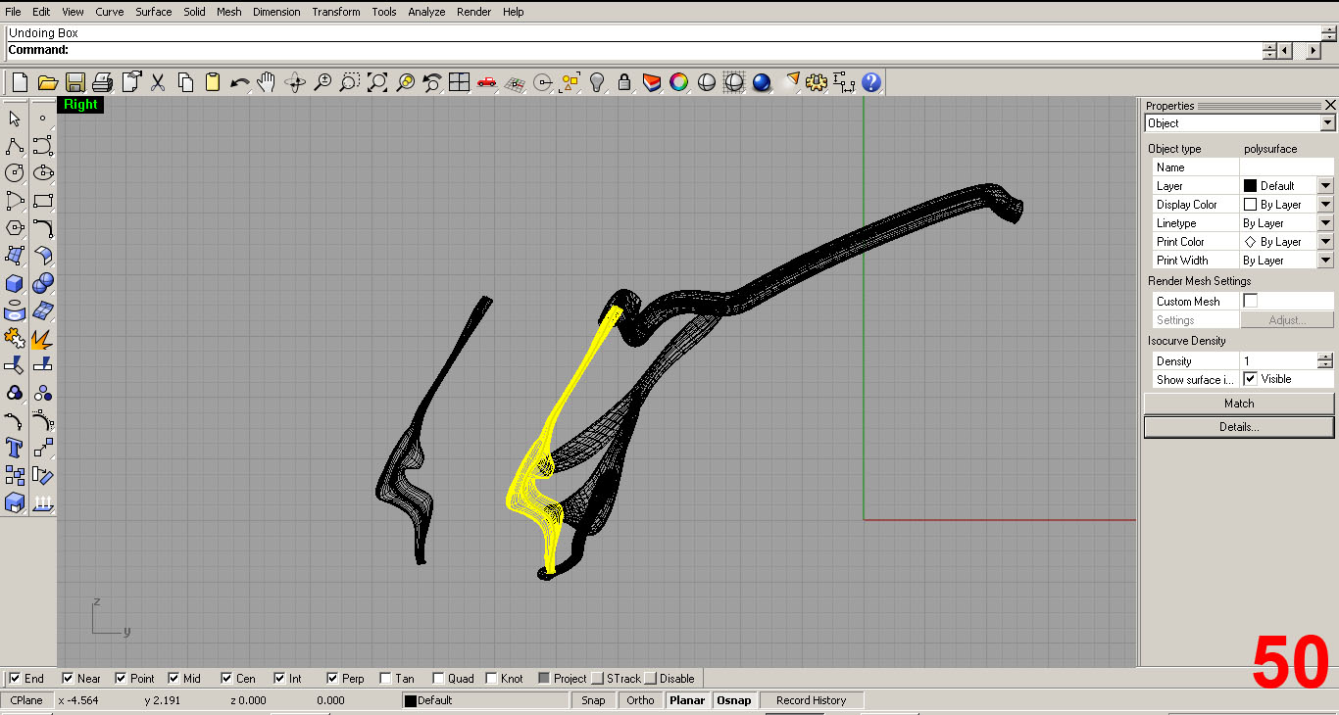Increase the isocurve Density with the up arrow
1339x715 pixels.
1325,357
